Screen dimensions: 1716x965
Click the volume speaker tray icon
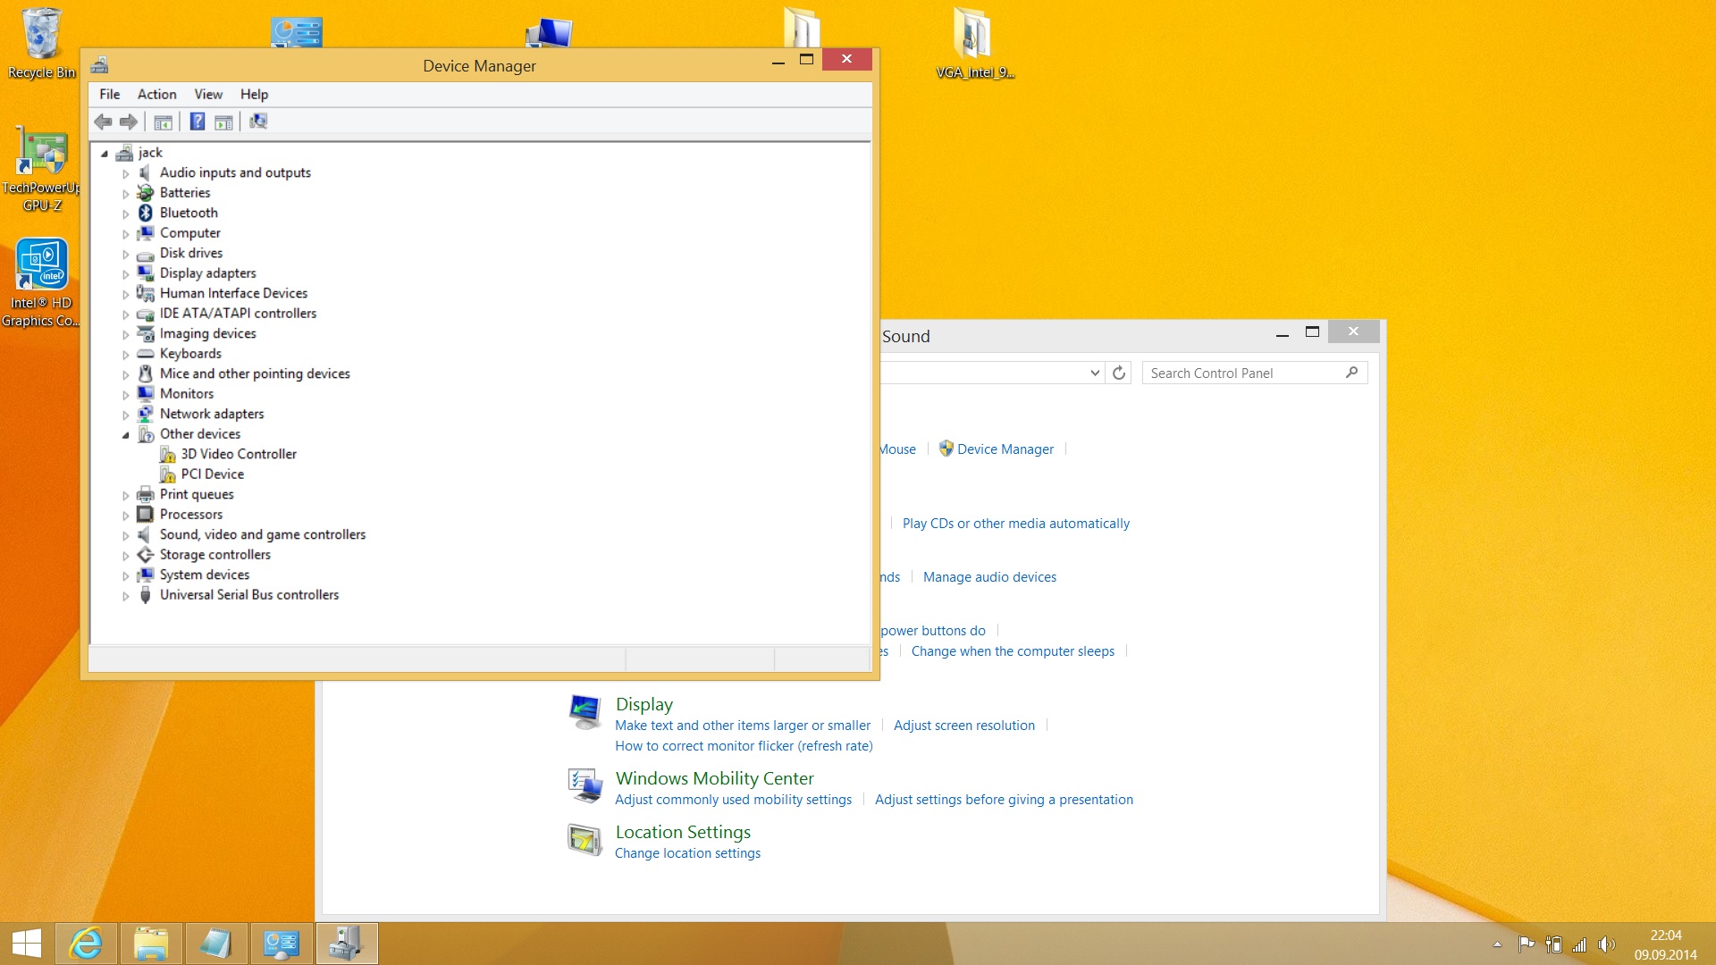tap(1606, 944)
